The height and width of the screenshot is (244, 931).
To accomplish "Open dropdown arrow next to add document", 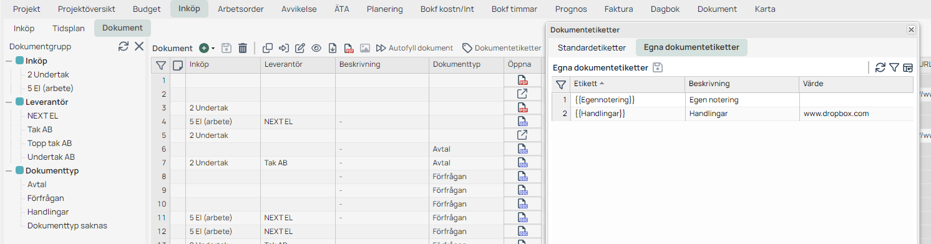I will click(213, 48).
